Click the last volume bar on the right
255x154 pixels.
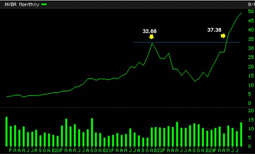(241, 134)
